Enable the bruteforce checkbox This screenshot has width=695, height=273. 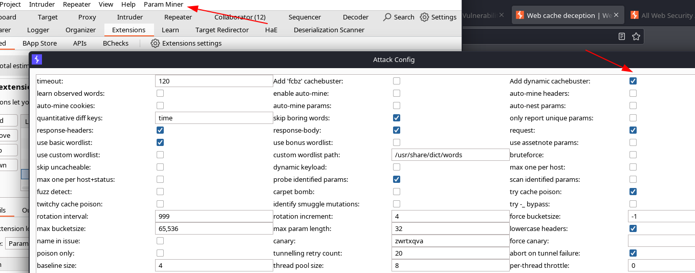(633, 155)
